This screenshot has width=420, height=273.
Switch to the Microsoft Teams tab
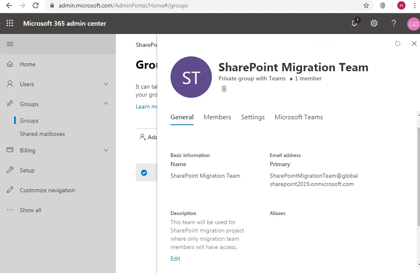[x=299, y=117]
